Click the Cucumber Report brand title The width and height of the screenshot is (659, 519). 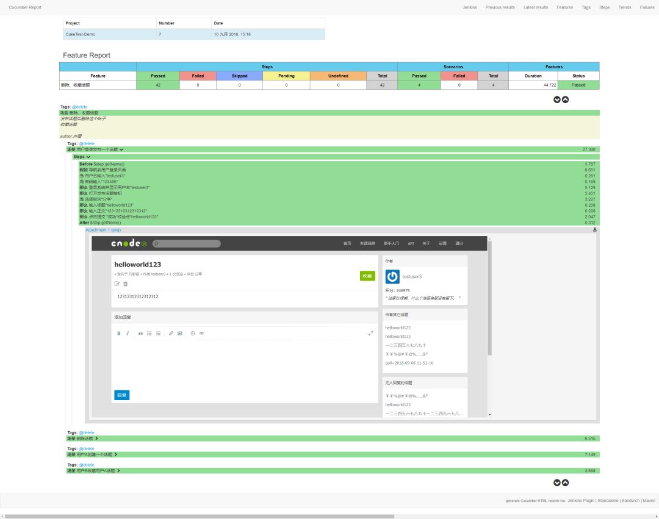tap(25, 7)
